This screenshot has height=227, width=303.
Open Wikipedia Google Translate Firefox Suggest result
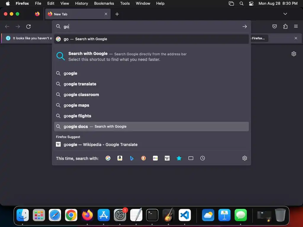click(151, 145)
